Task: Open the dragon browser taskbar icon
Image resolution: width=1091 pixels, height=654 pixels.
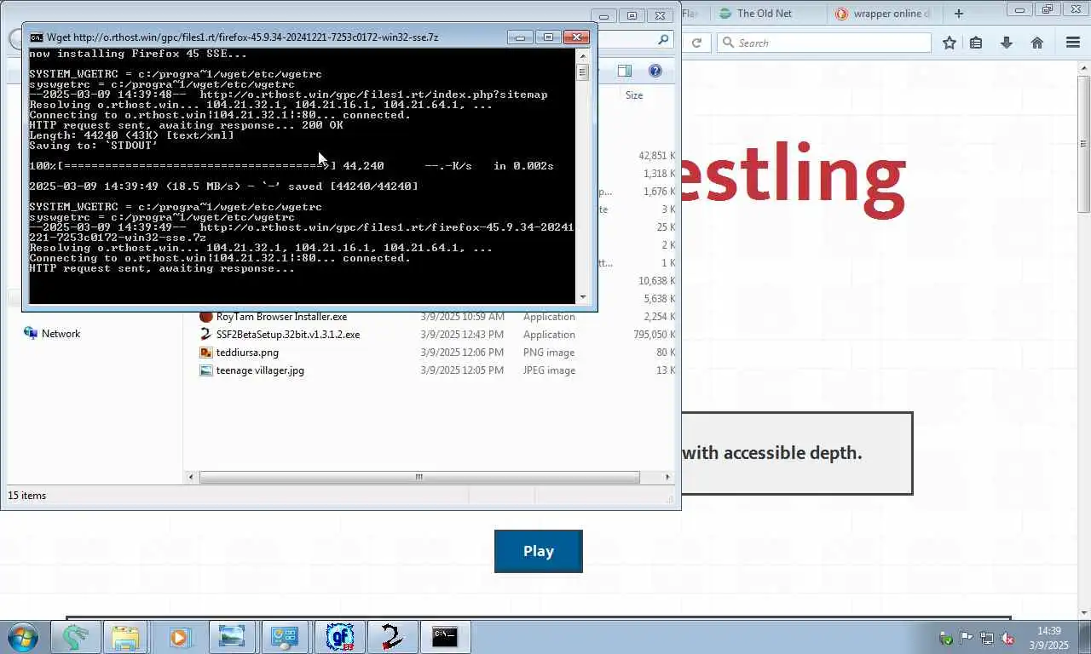Action: click(76, 637)
